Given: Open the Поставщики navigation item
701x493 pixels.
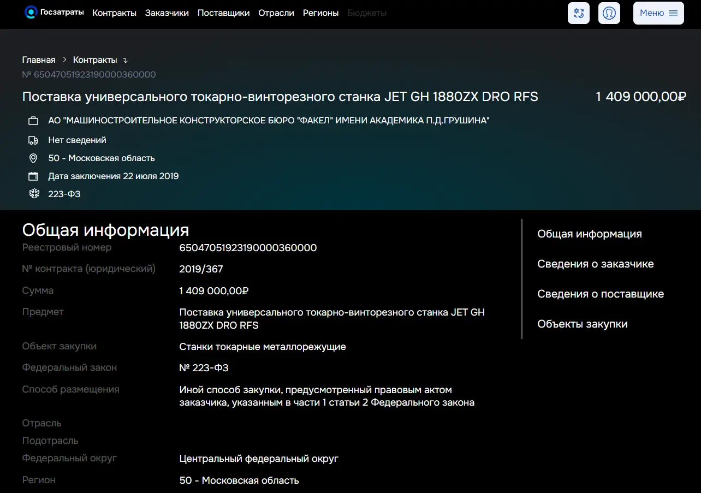Looking at the screenshot, I should pyautogui.click(x=223, y=13).
